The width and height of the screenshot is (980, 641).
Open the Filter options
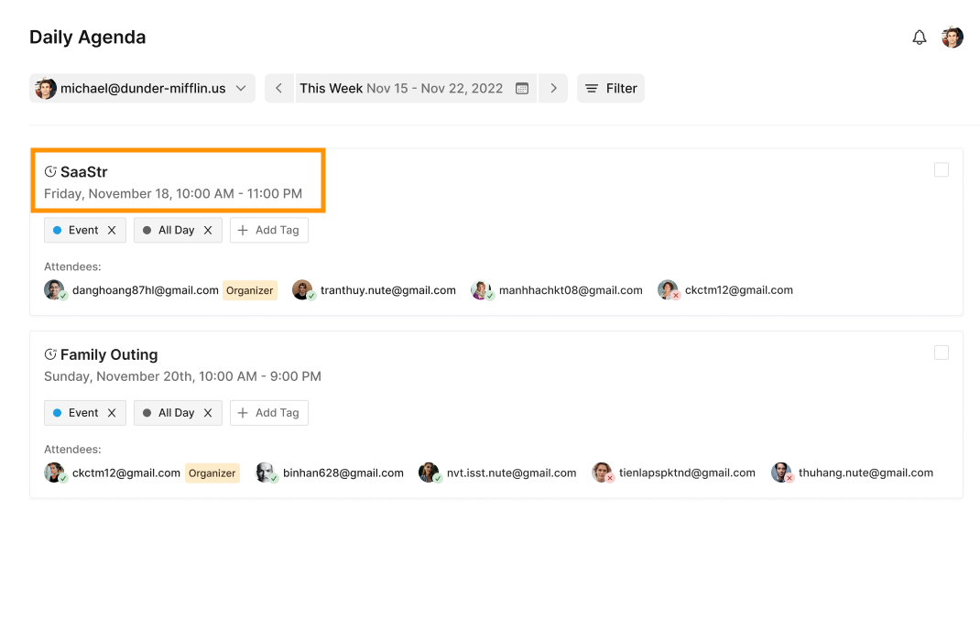point(611,88)
